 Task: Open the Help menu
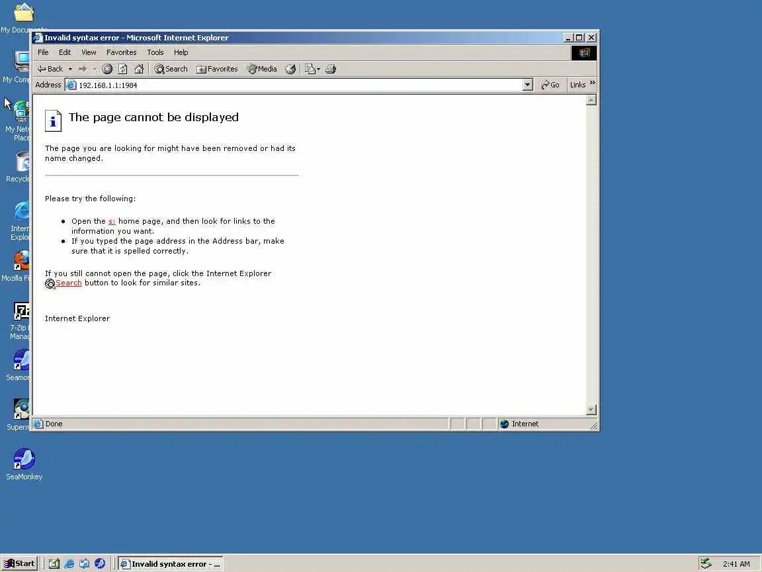click(x=181, y=52)
